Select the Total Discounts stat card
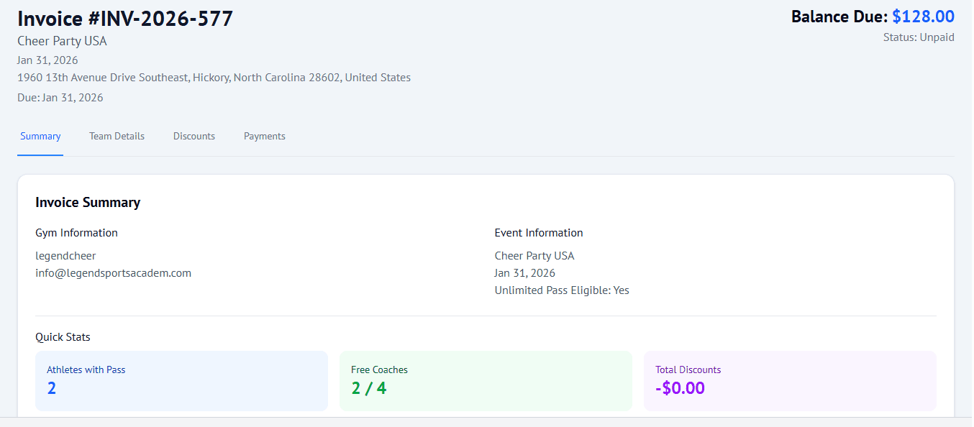974x427 pixels. (x=789, y=381)
